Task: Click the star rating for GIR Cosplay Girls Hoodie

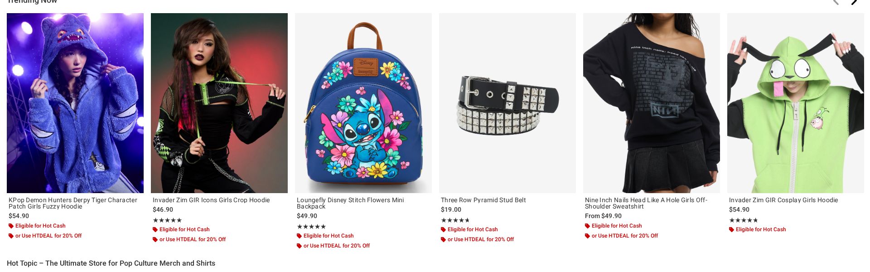Action: (x=743, y=220)
